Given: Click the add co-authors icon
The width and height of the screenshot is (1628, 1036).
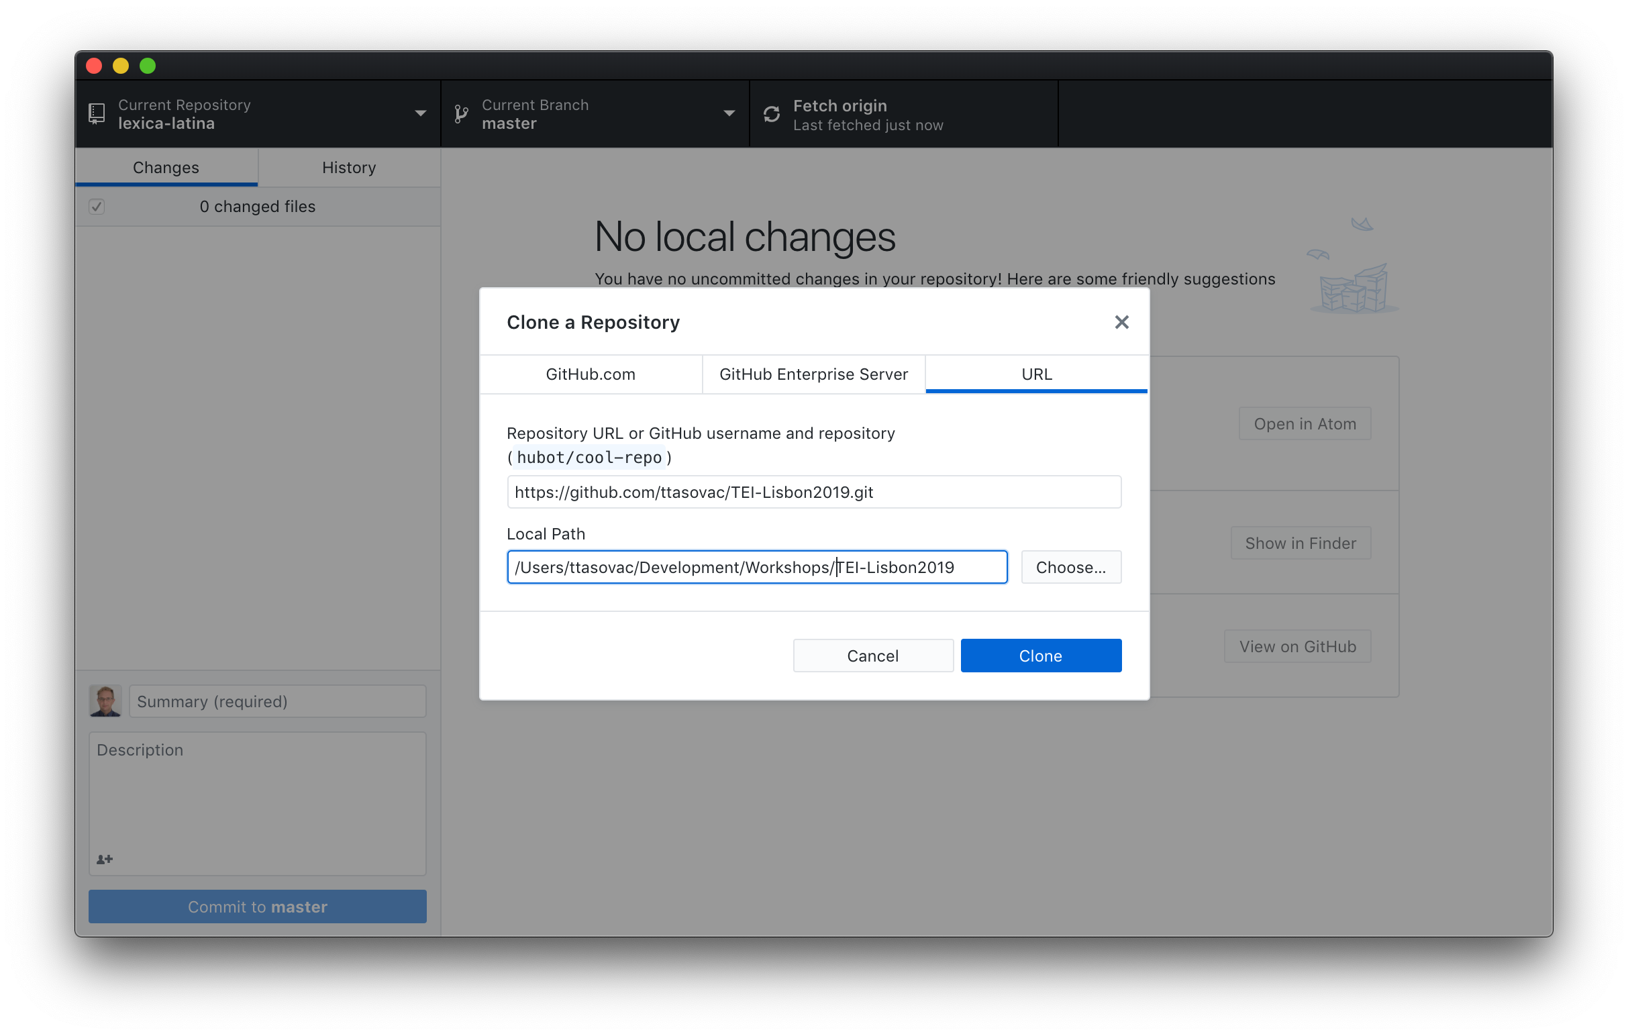Looking at the screenshot, I should pyautogui.click(x=105, y=859).
